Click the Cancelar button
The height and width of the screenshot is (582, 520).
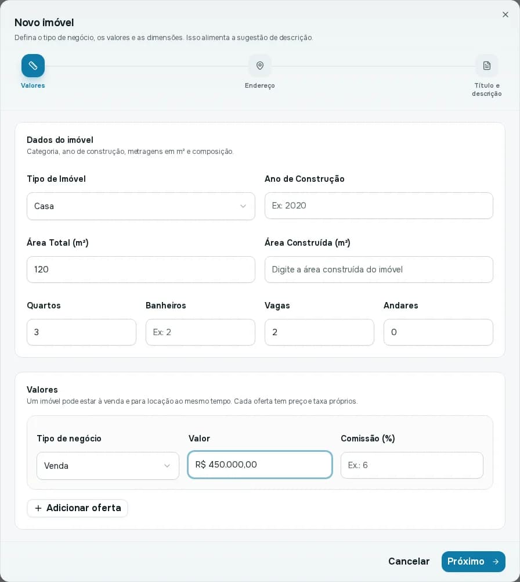pyautogui.click(x=409, y=561)
